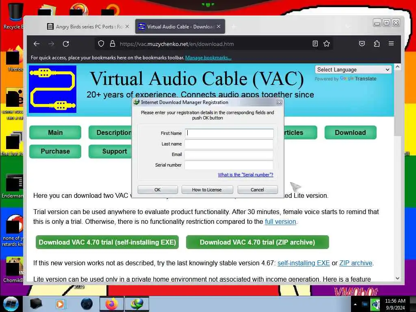This screenshot has width=416, height=312.
Task: Focus the Serial number input field
Action: 229,165
